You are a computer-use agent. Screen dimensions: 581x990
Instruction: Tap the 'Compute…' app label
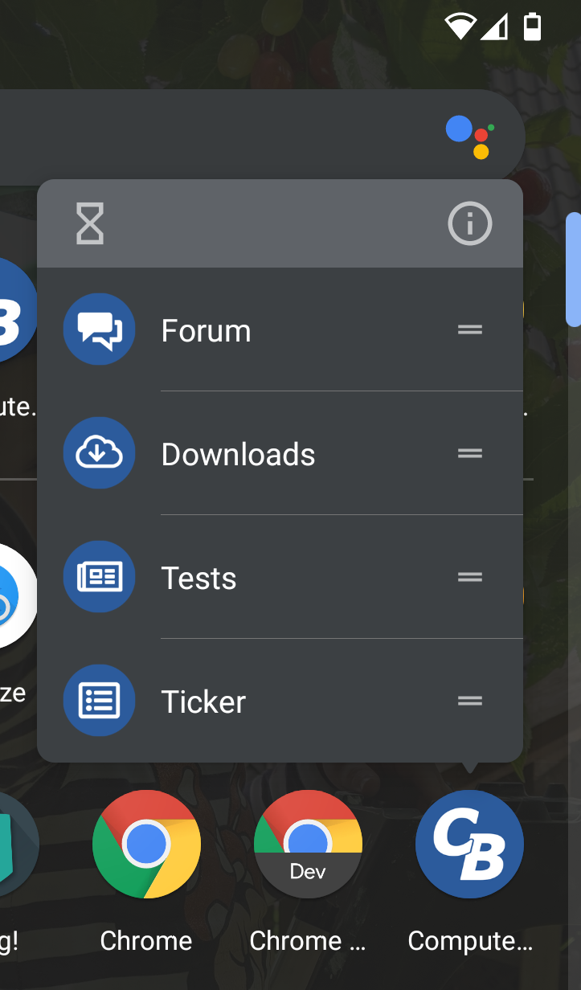click(470, 941)
